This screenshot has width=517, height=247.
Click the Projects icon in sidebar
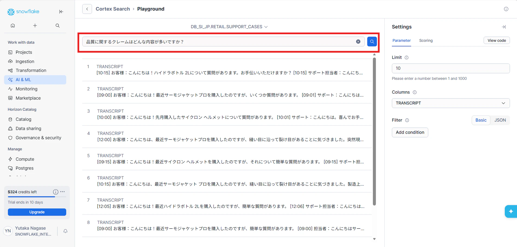[10, 52]
